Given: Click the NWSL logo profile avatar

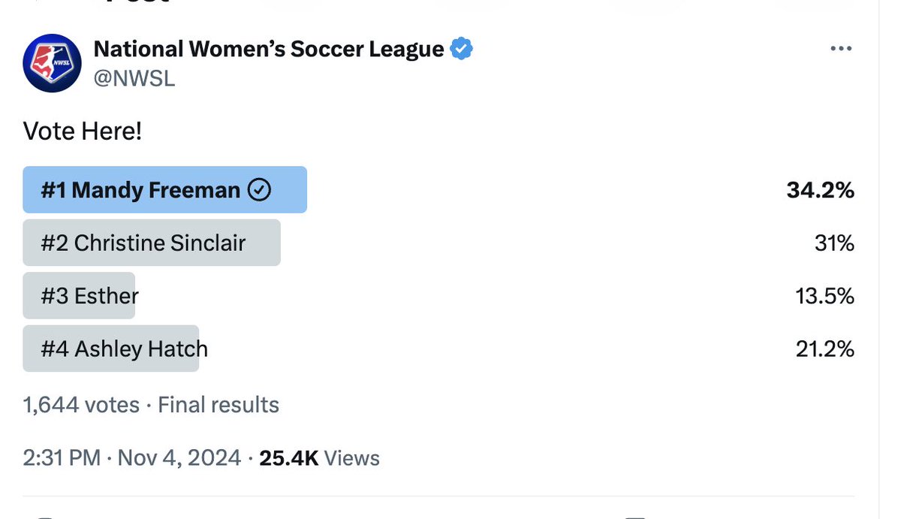Looking at the screenshot, I should 53,63.
